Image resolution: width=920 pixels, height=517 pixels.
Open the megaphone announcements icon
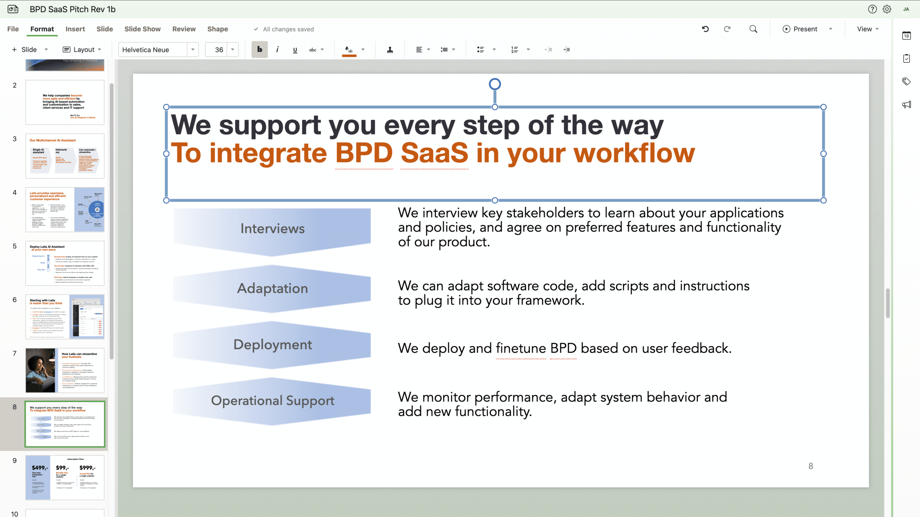(906, 104)
